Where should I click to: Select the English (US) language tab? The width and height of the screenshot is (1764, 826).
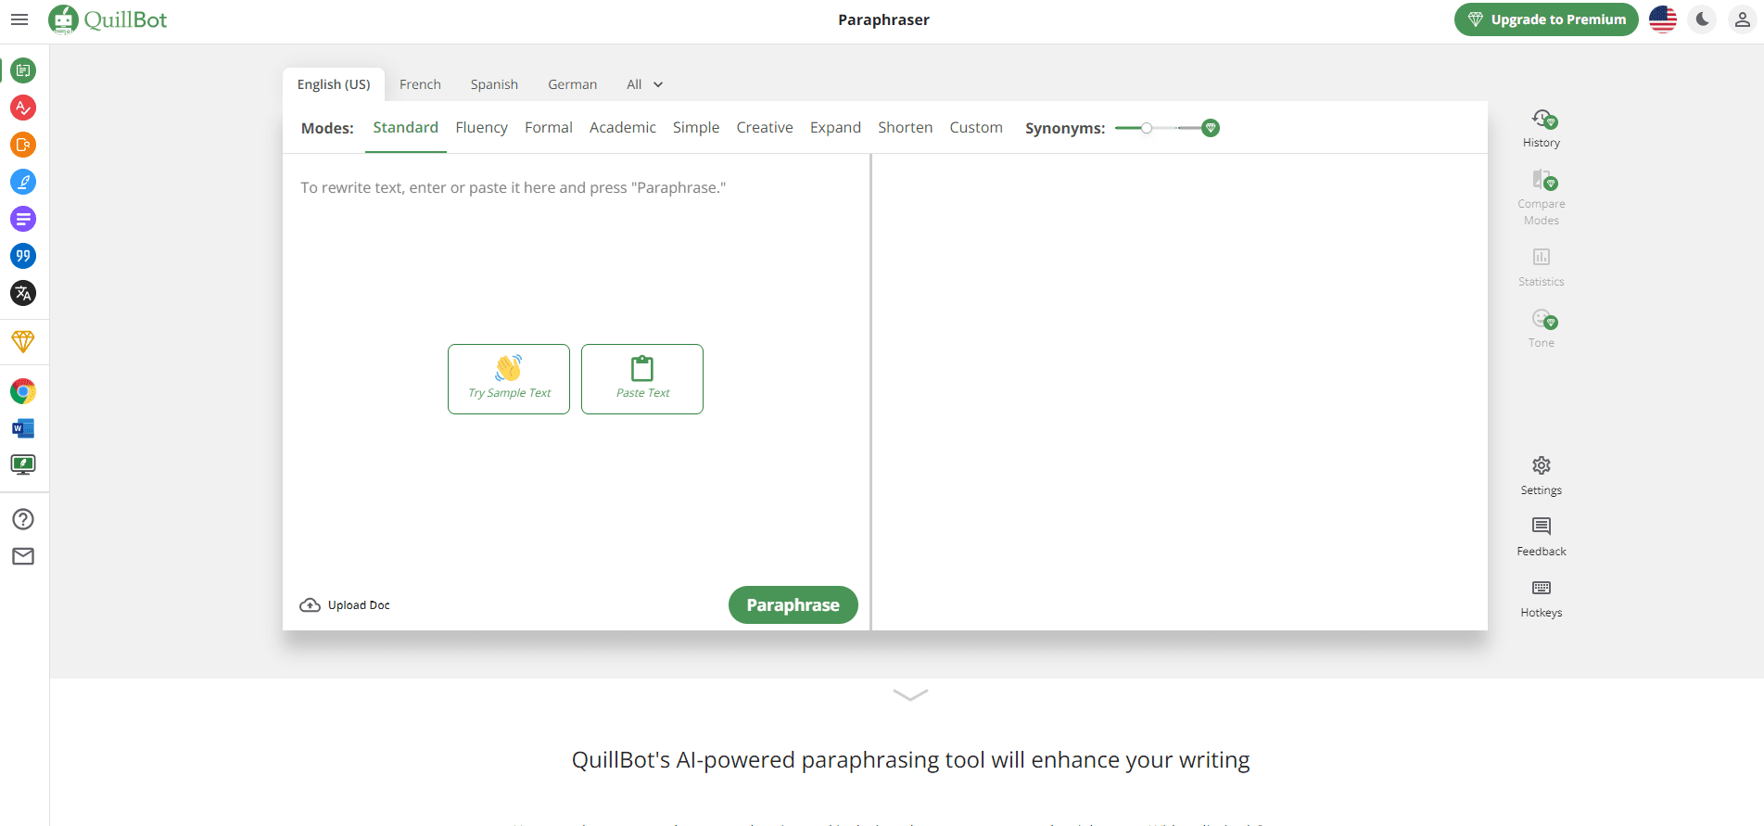click(x=334, y=84)
